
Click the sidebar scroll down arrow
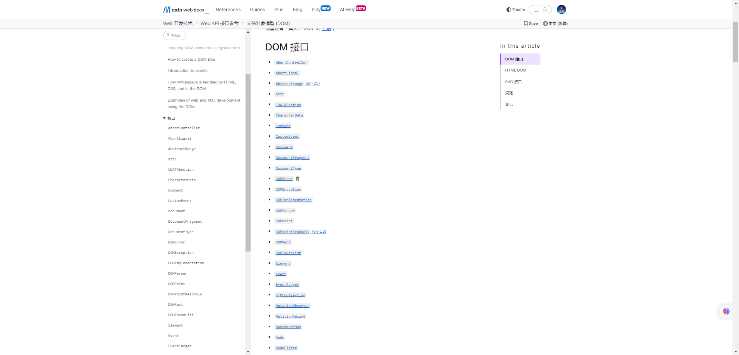tap(248, 352)
